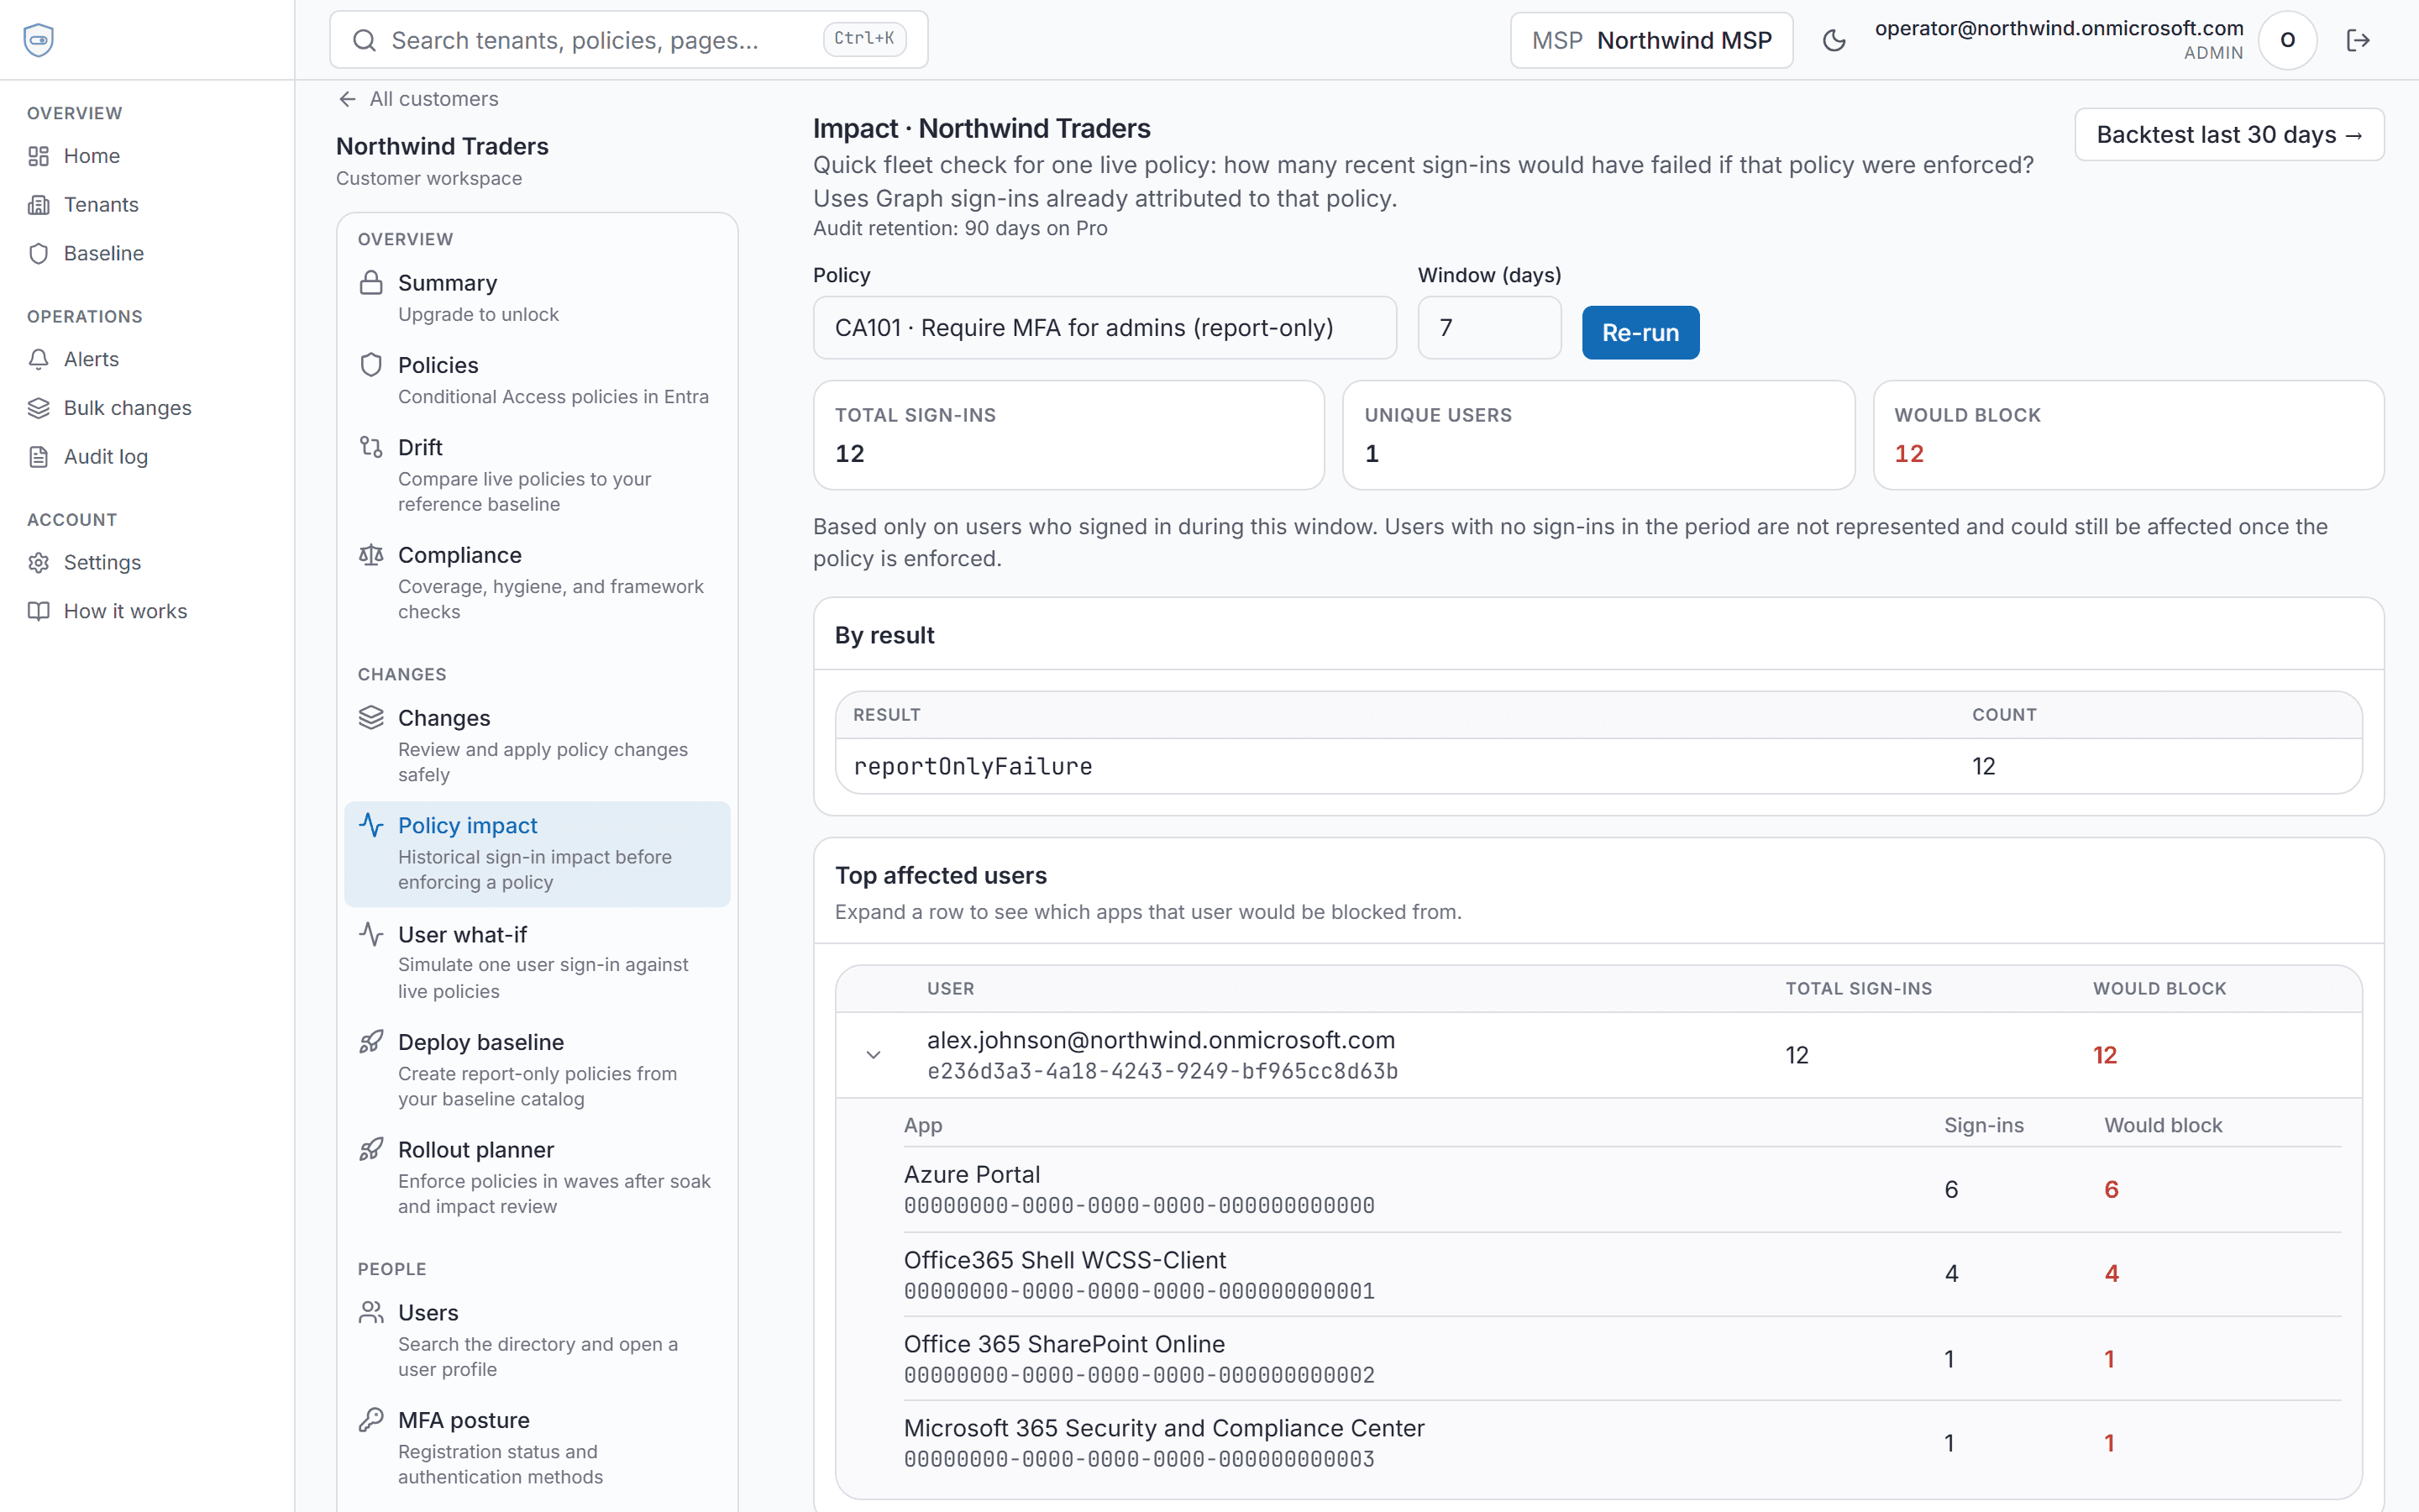Click the Users people icon
The height and width of the screenshot is (1512, 2419).
[371, 1312]
